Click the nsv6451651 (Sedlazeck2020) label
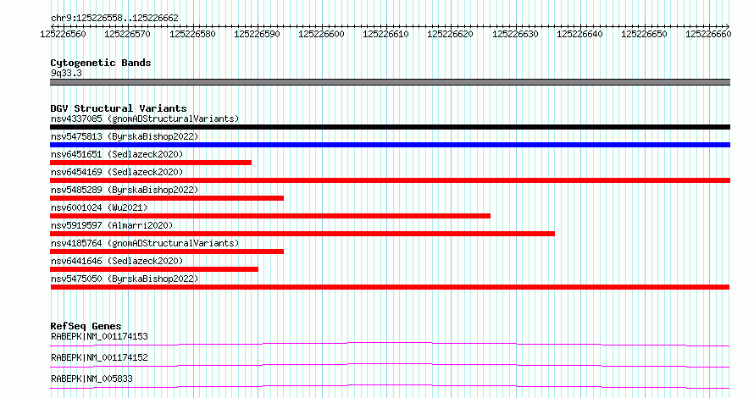Image resolution: width=754 pixels, height=398 pixels. tap(117, 154)
